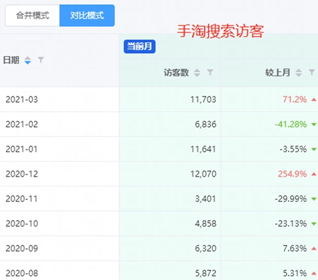The image size is (318, 280).
Task: Click visitor count 6,836
Action: click(205, 124)
